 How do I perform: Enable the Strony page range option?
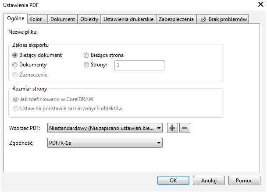coord(86,65)
